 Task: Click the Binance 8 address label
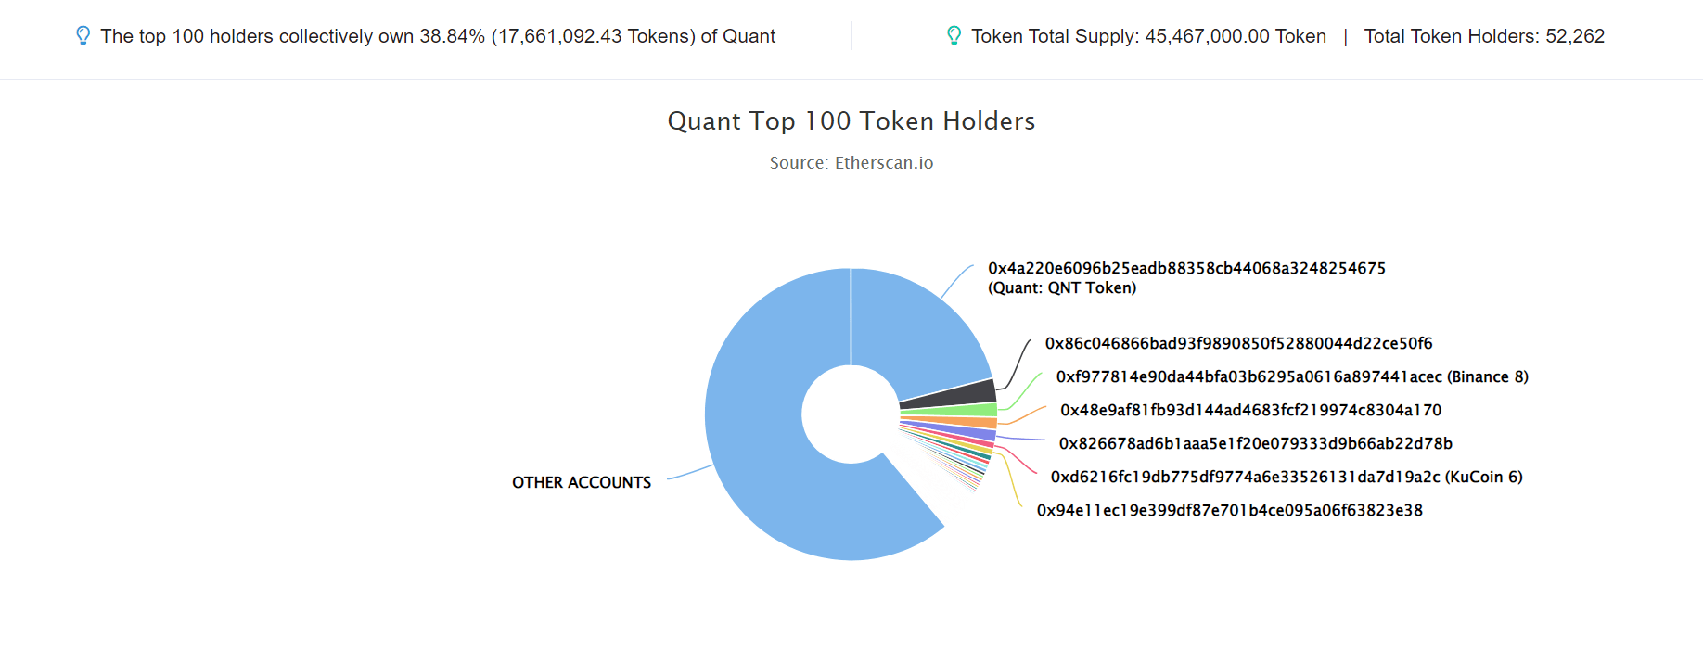pos(1292,376)
